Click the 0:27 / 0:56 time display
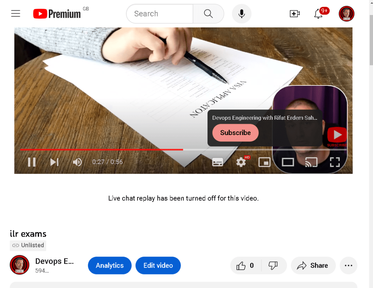Image resolution: width=373 pixels, height=288 pixels. 108,162
